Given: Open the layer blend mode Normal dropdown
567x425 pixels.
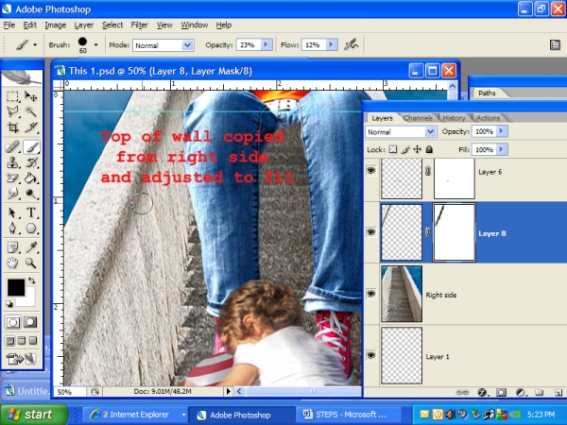Looking at the screenshot, I should (430, 131).
